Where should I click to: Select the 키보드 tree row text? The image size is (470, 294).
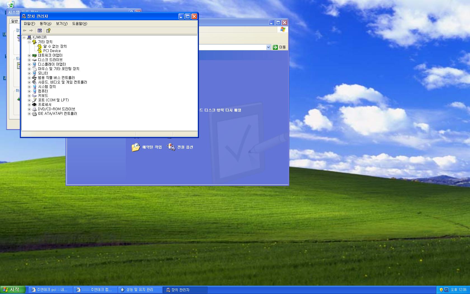point(43,95)
